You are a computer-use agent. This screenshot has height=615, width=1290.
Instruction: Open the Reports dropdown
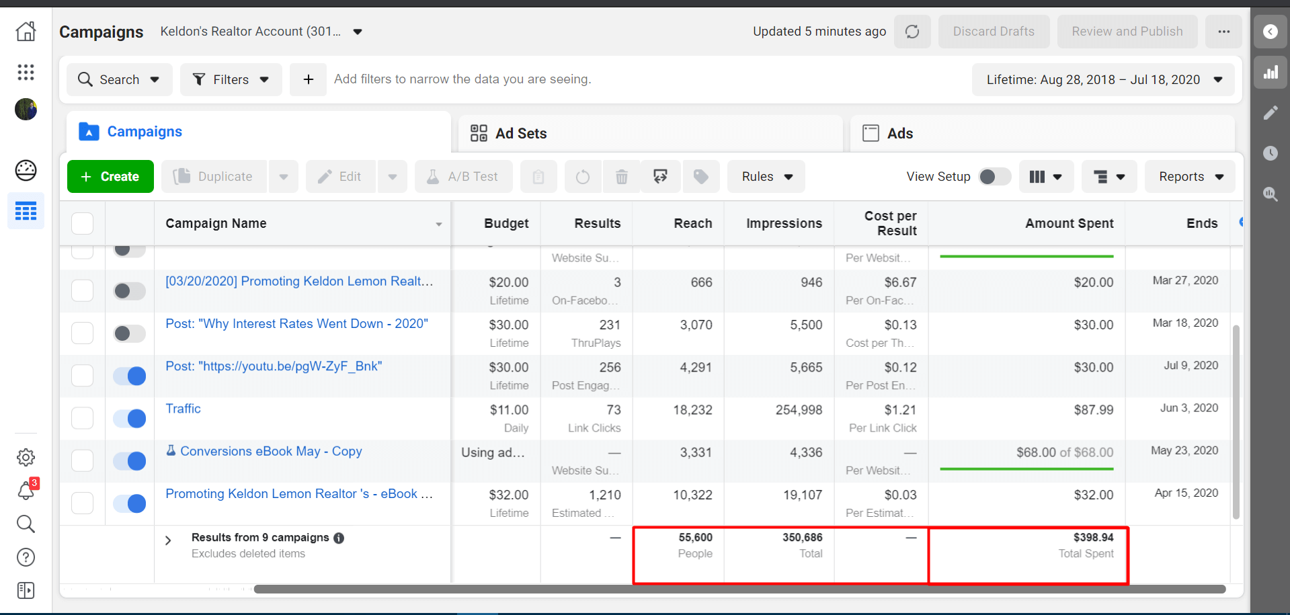(x=1190, y=177)
